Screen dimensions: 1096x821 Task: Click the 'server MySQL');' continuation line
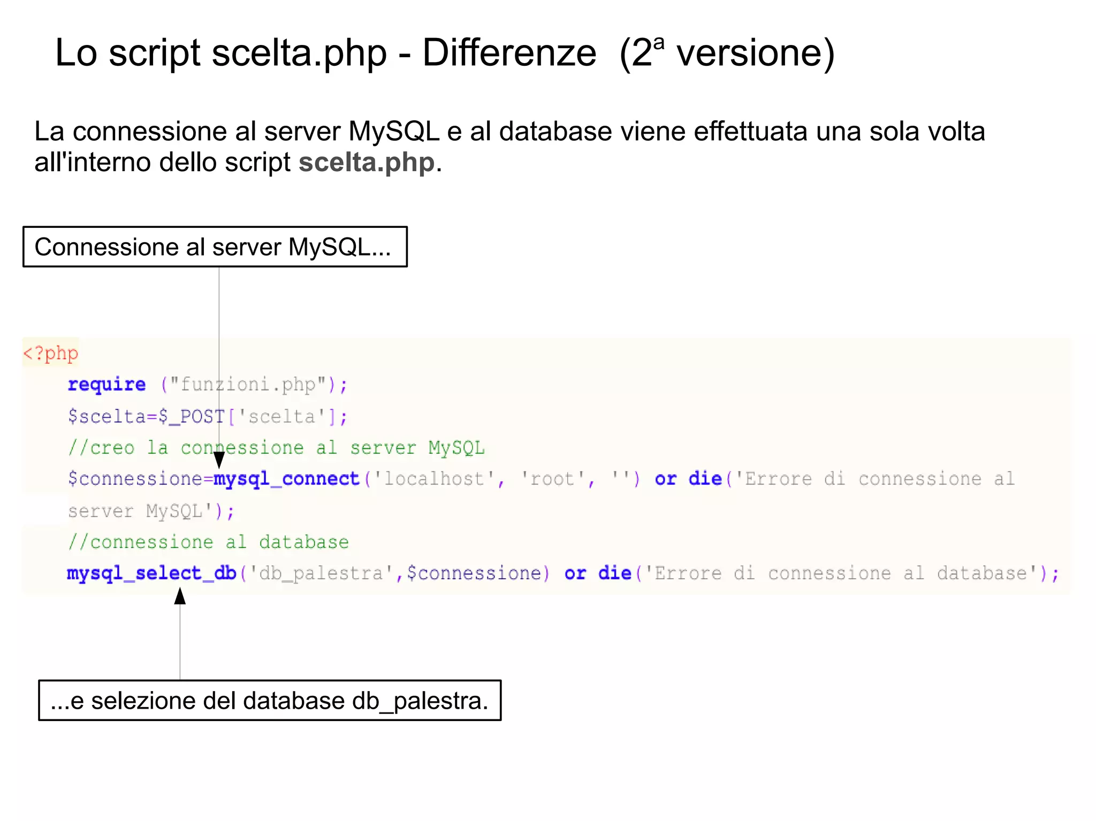(151, 511)
